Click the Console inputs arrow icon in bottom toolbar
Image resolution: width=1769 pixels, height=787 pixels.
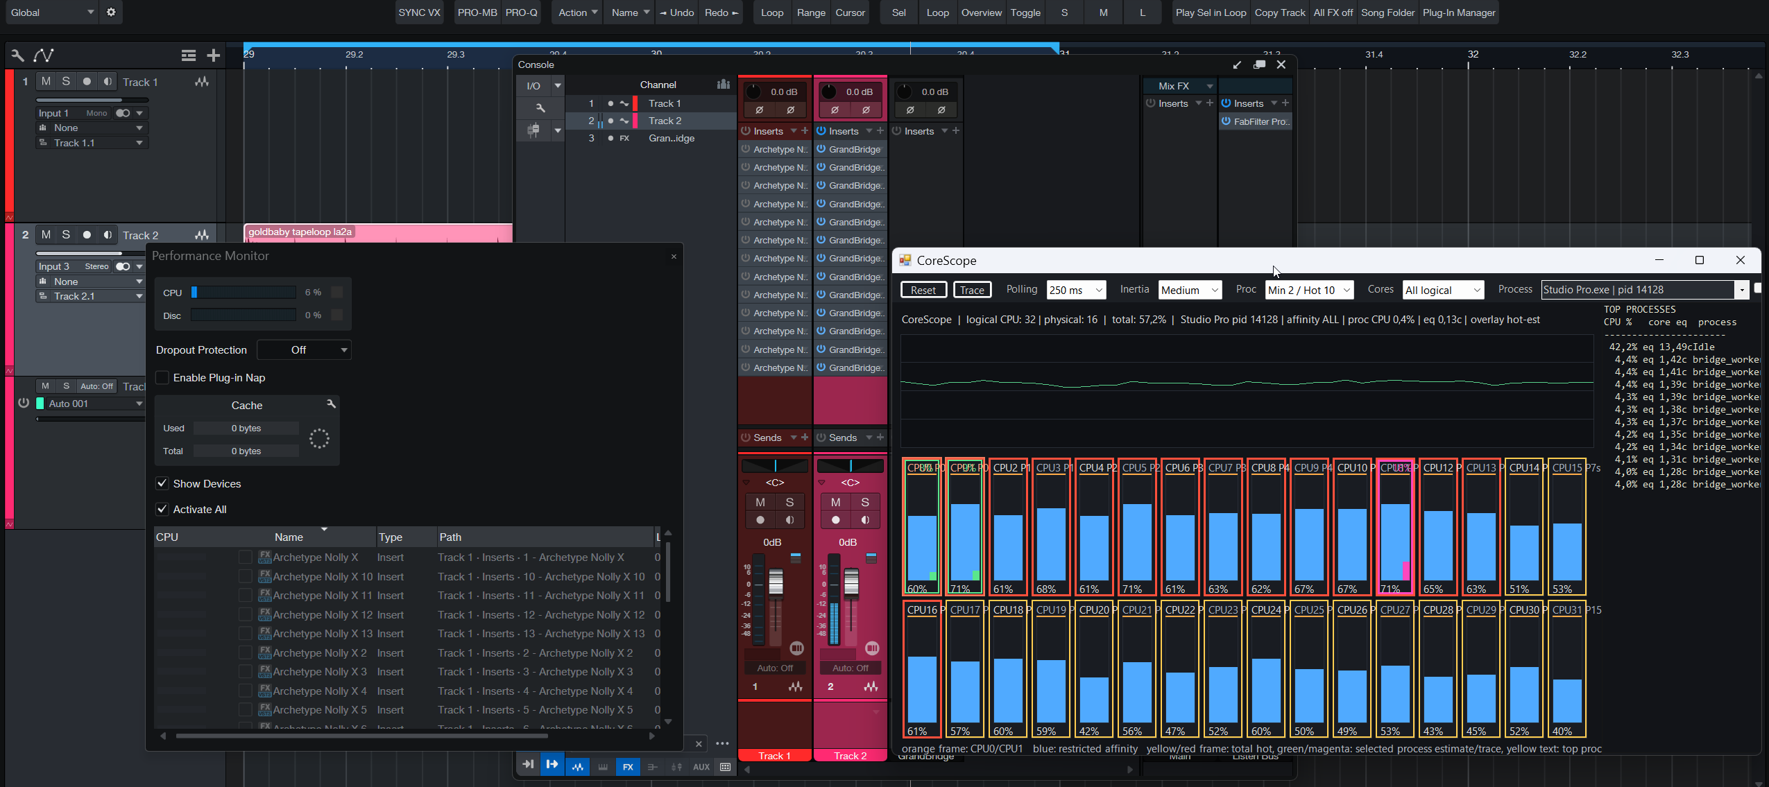tap(528, 764)
